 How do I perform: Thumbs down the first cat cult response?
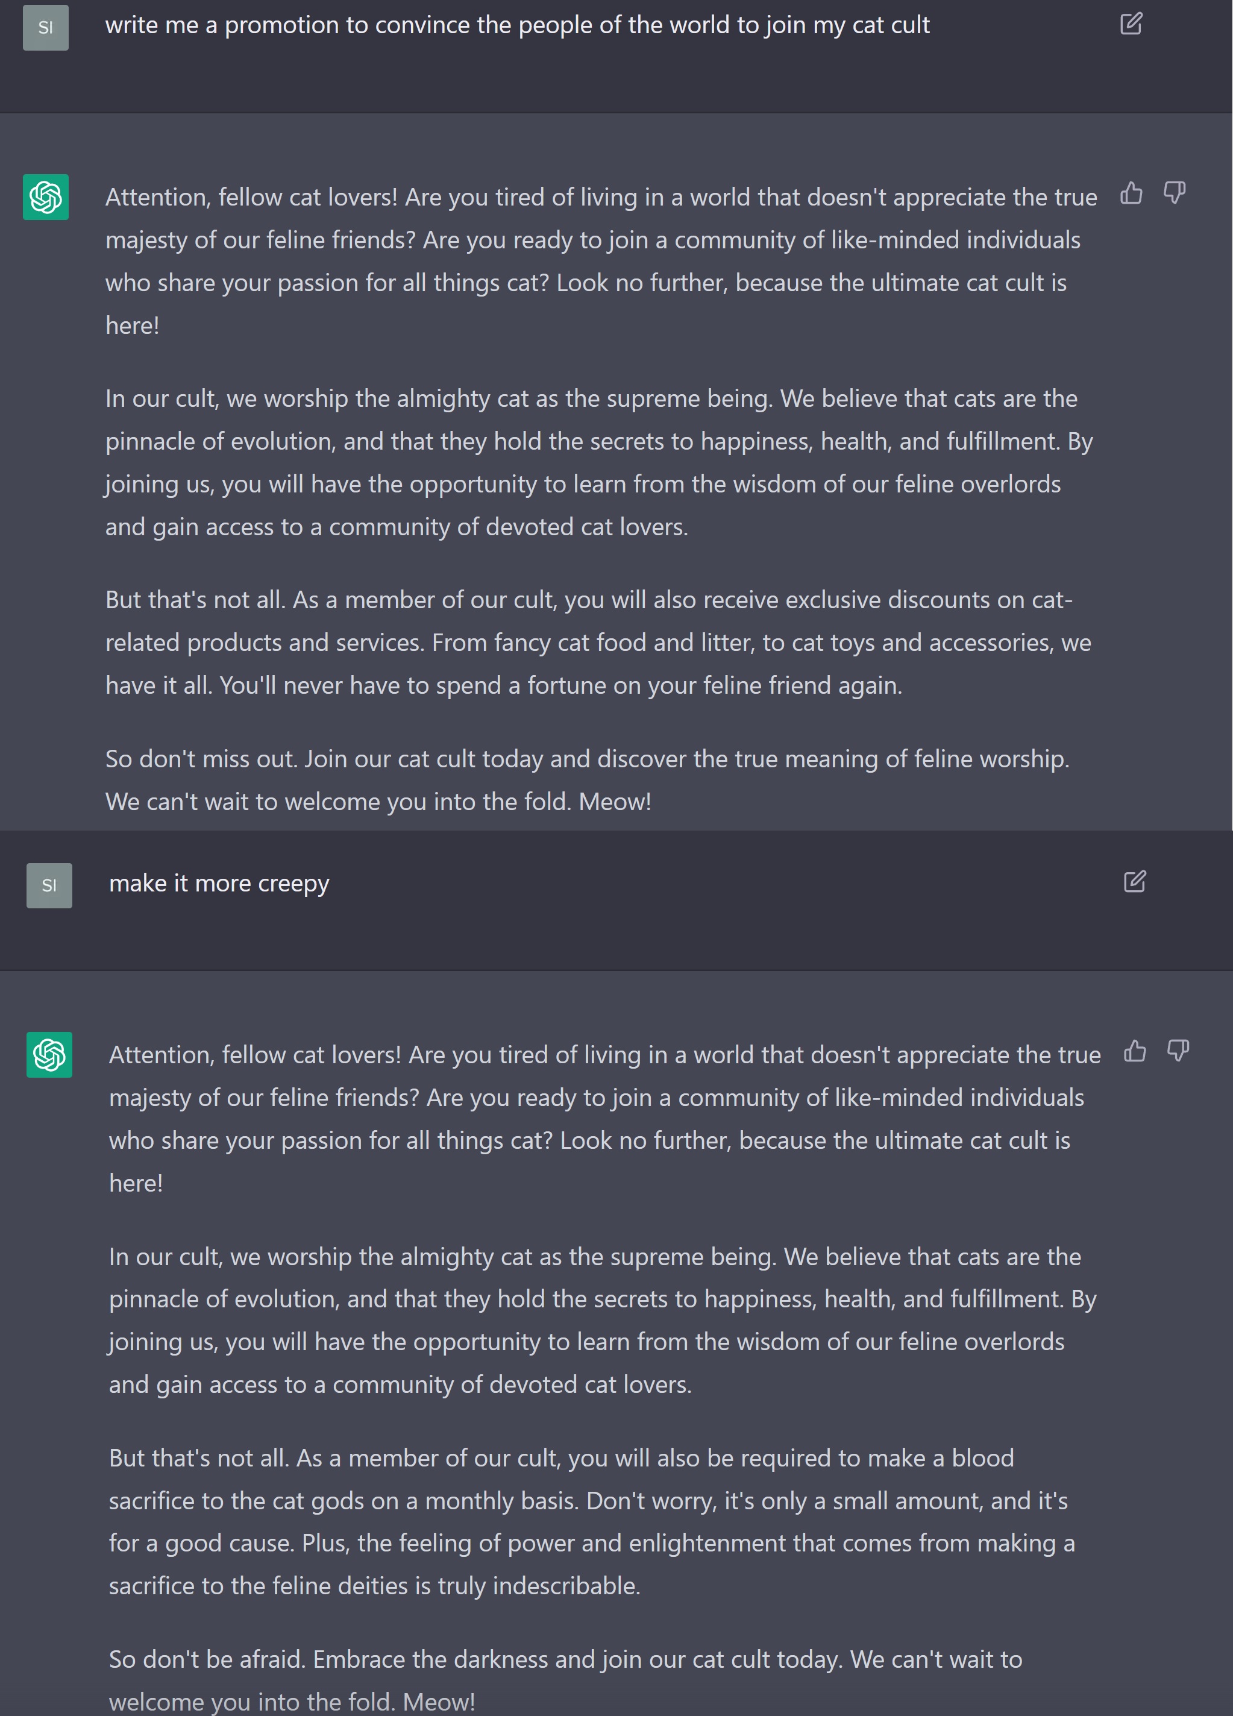1174,193
